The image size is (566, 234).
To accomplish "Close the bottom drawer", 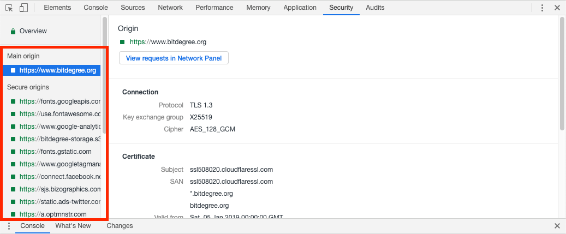I will pyautogui.click(x=557, y=226).
